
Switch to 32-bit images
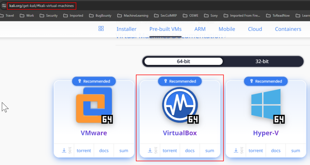point(262,61)
